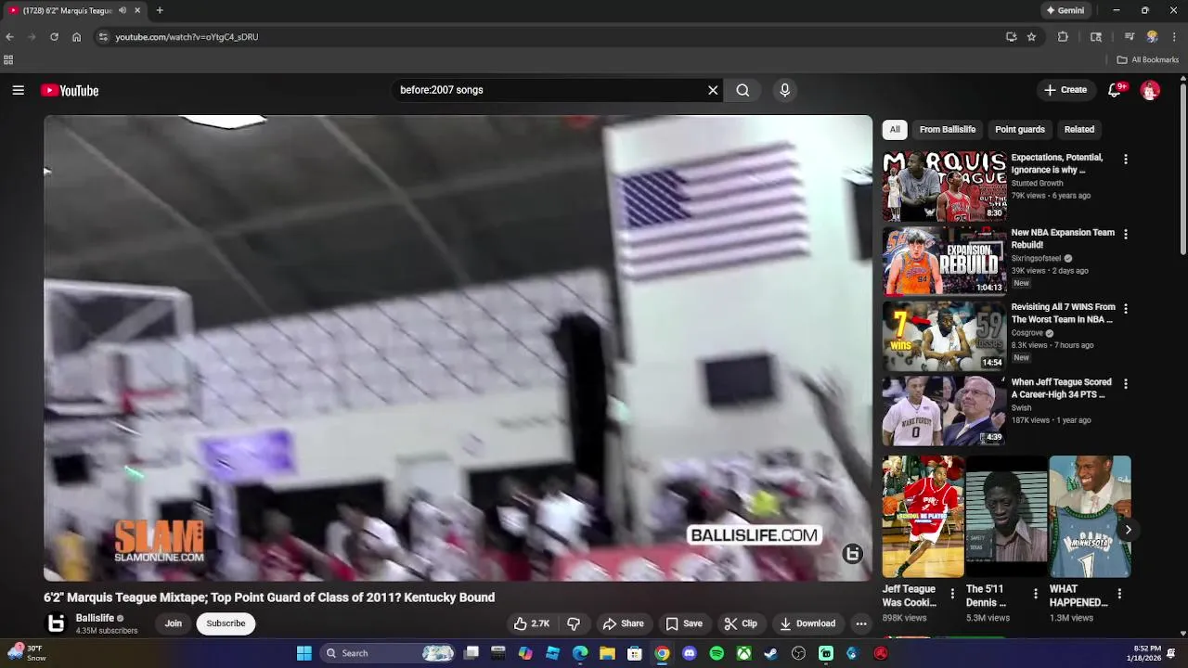Open Chrome extensions puzzle icon

(x=1063, y=37)
